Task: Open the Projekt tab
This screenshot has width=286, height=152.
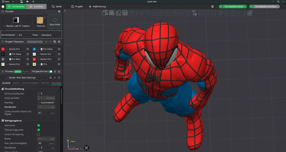Action: [77, 7]
